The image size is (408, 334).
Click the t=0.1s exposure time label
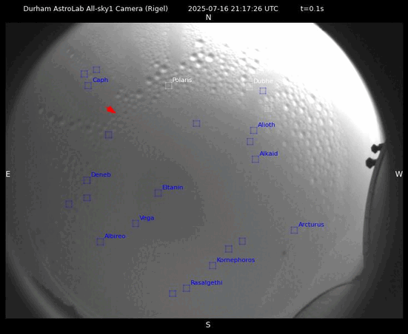(x=312, y=9)
